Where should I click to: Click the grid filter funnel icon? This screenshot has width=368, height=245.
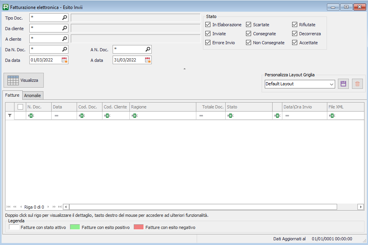[10, 116]
